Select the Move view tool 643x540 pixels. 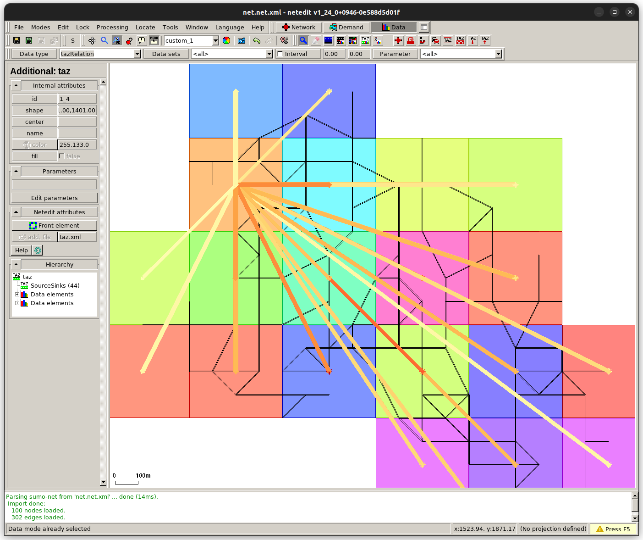92,40
